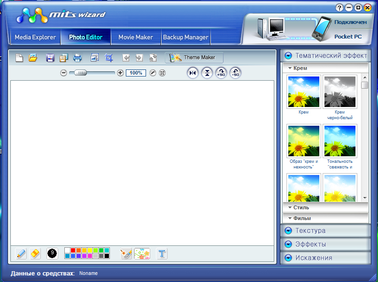The width and height of the screenshot is (378, 282).
Task: Flip the image horizontally
Action: [193, 73]
